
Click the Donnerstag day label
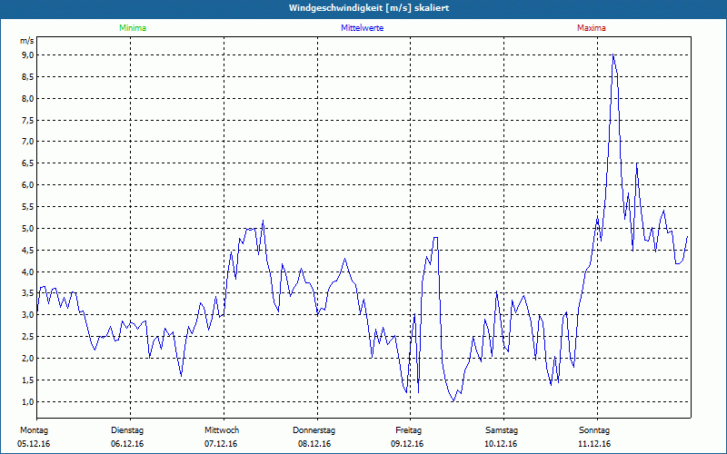(314, 430)
